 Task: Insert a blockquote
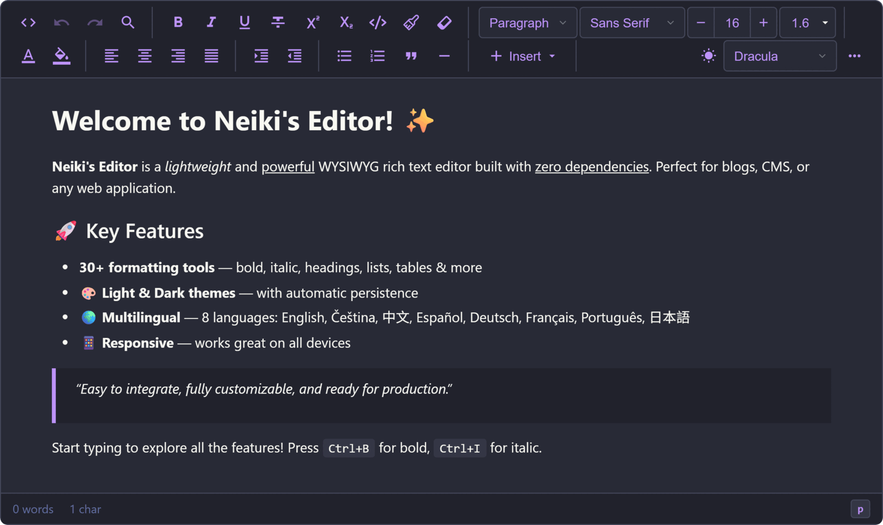[411, 56]
